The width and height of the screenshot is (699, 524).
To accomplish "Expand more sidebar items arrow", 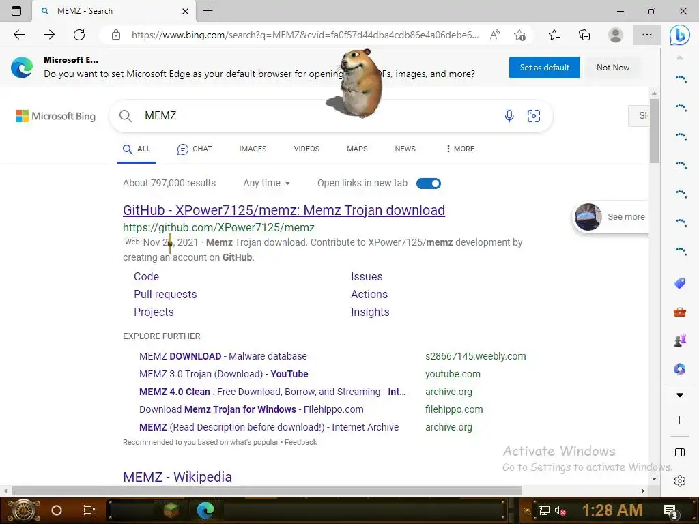I will coord(680,395).
